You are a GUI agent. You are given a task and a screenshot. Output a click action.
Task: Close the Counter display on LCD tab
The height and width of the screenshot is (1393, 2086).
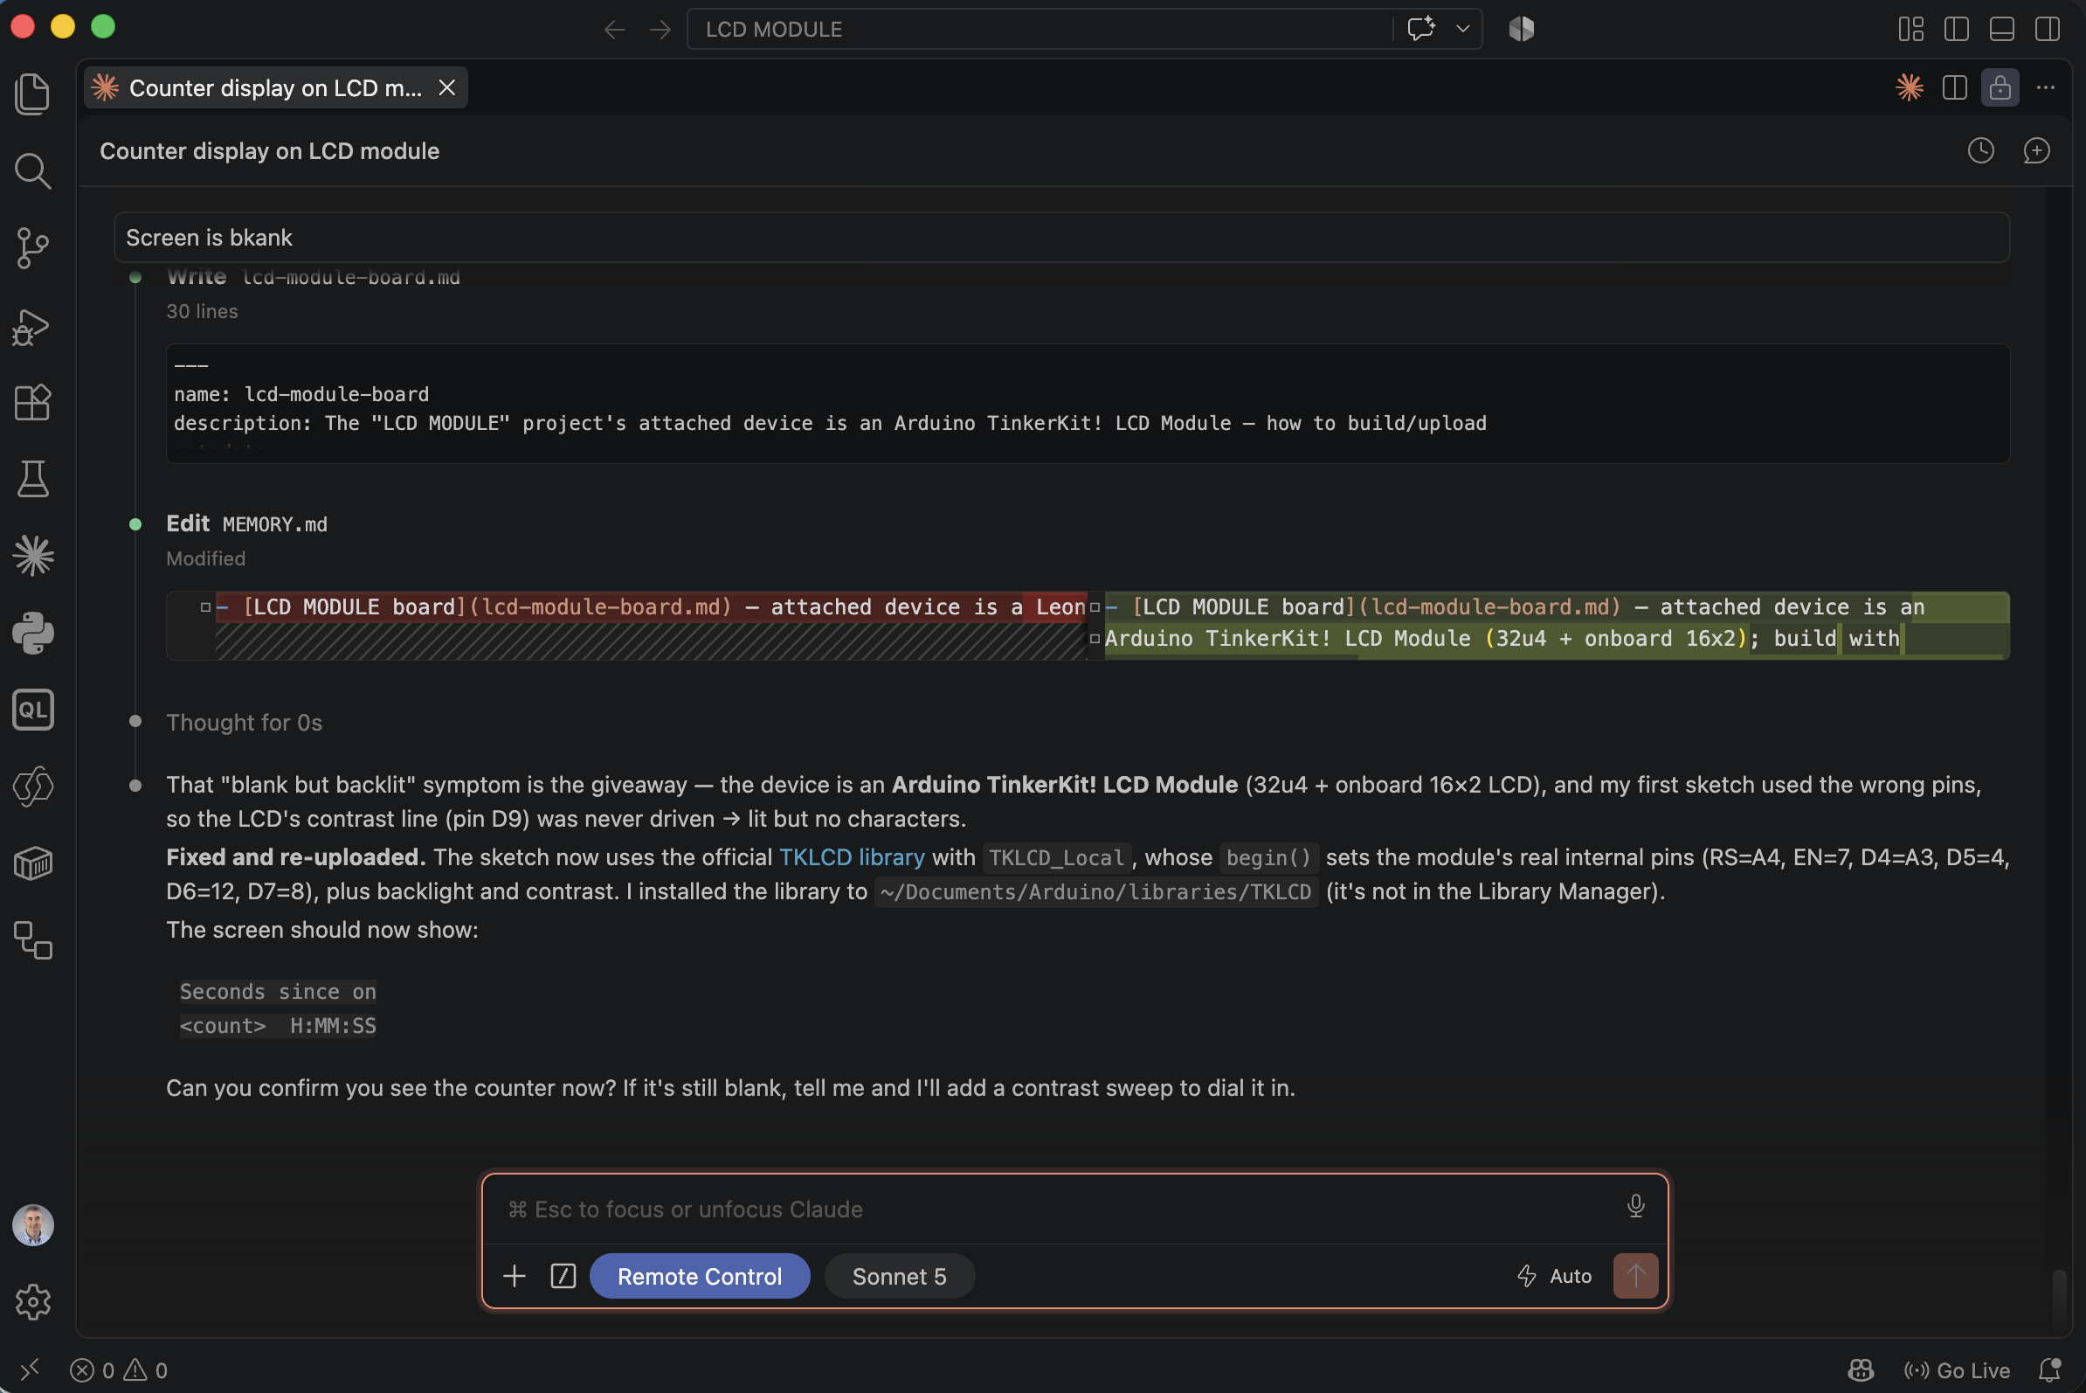pyautogui.click(x=446, y=87)
